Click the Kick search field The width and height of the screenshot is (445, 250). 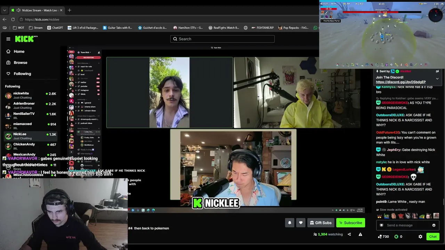(x=222, y=39)
